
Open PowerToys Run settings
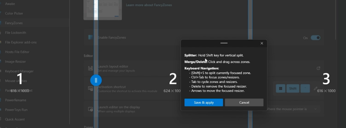point(16,110)
